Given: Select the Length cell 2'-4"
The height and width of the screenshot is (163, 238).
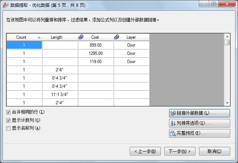Looking at the screenshot, I should pos(60,102).
